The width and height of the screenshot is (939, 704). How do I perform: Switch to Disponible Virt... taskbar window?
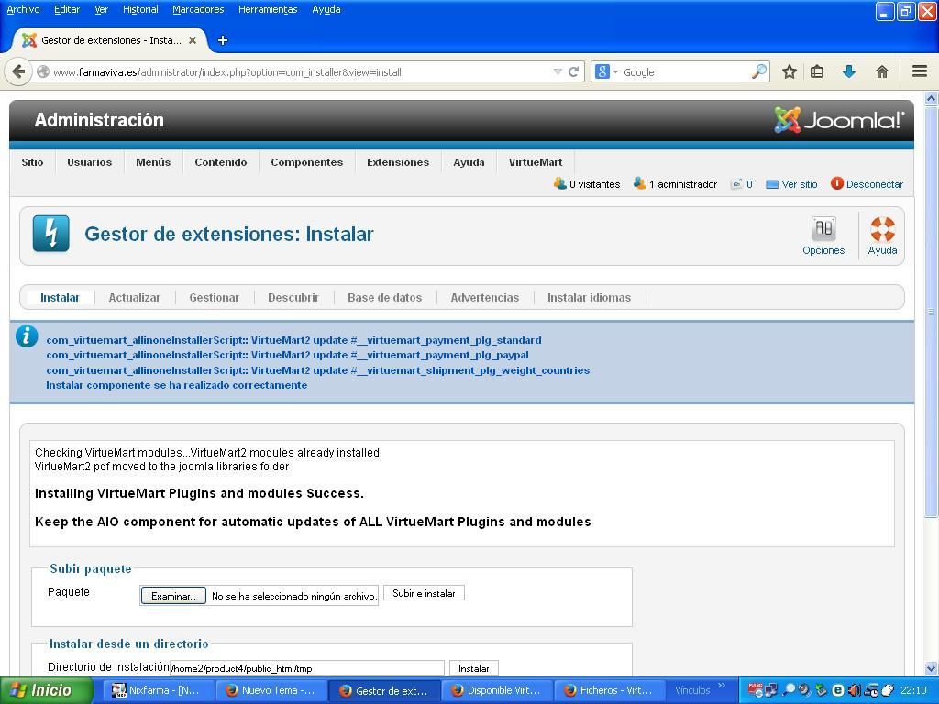pos(498,690)
